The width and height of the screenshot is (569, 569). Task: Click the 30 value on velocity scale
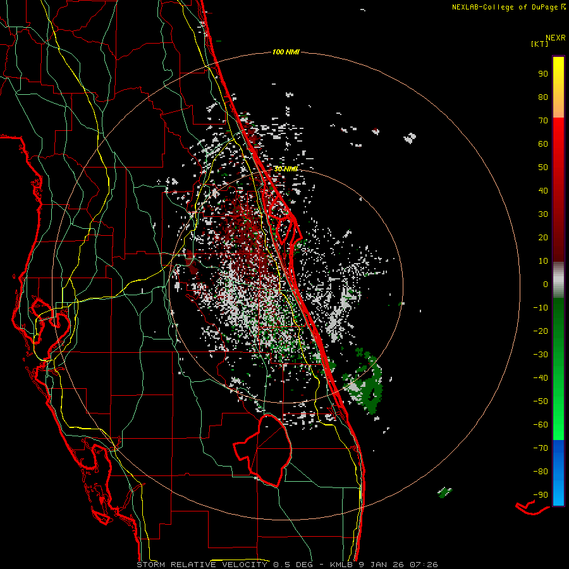543,214
